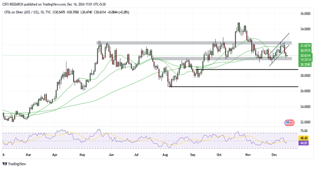Click the 30.9175 moving average price tag
Viewport: 316px width, 169px height.
click(306, 50)
